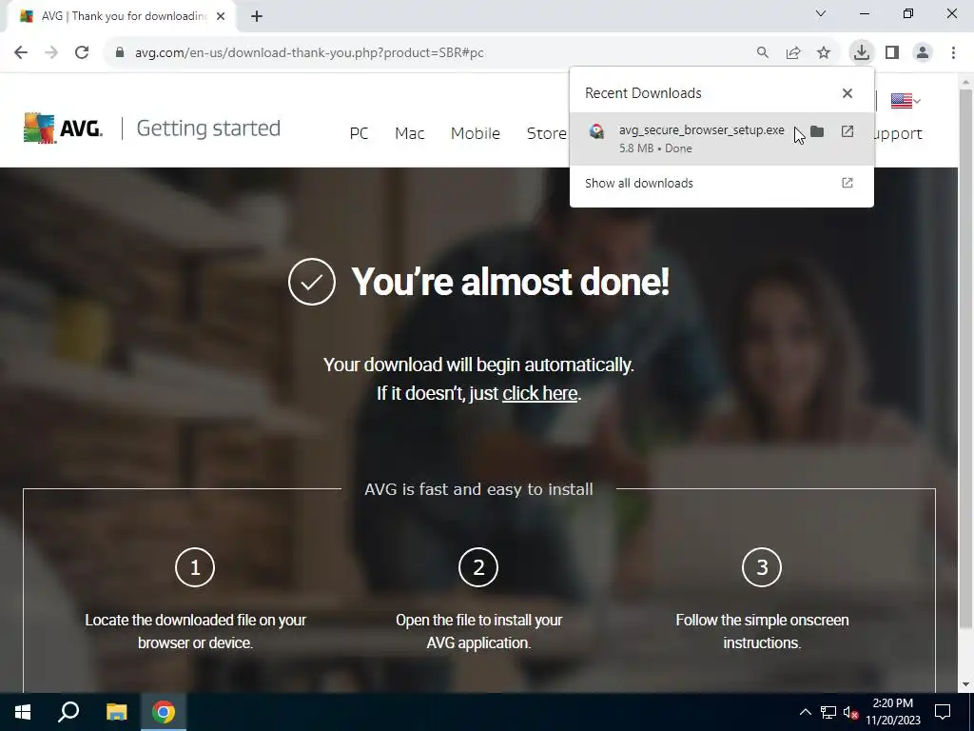
Task: Select the AVG Thank you for downloading tab
Action: coord(122,16)
